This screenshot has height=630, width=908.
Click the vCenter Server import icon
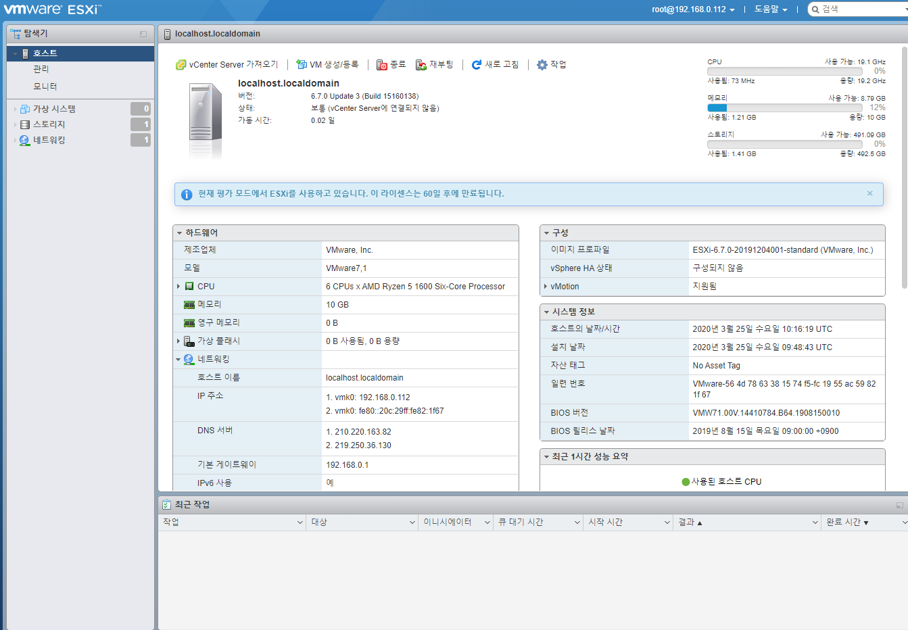pyautogui.click(x=181, y=65)
